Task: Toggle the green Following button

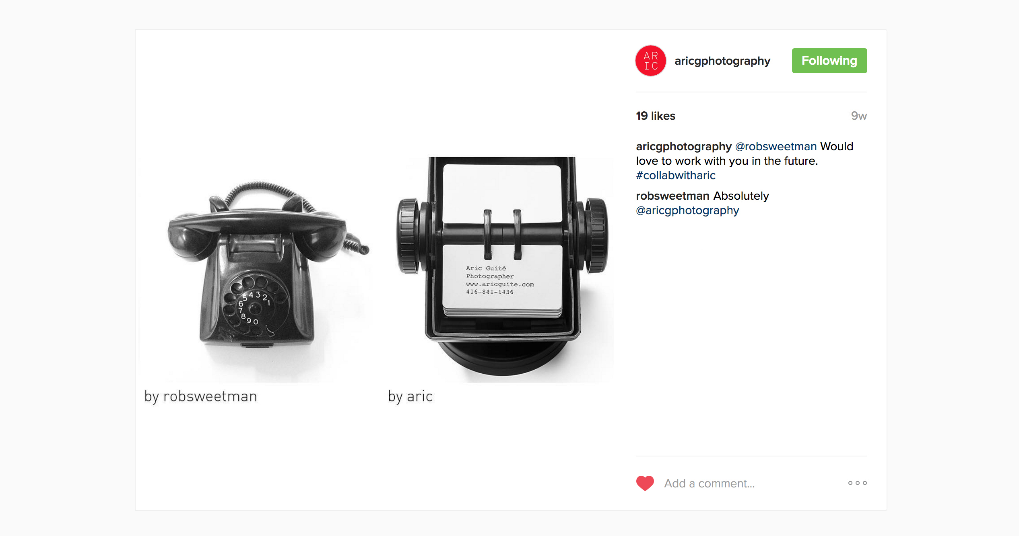Action: pyautogui.click(x=829, y=61)
